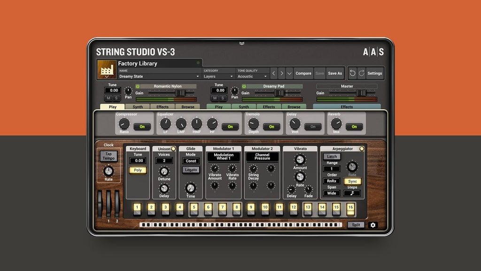This screenshot has height=271, width=481.
Task: Mute Romantic Nylon layer with M button
Action: click(109, 98)
